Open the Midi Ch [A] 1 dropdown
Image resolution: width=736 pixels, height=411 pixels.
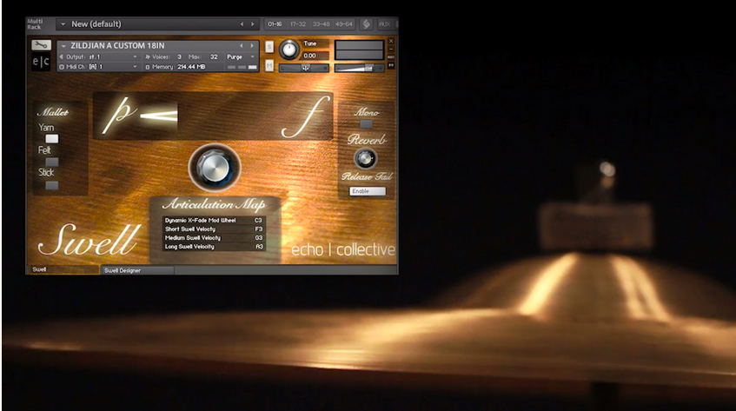100,67
